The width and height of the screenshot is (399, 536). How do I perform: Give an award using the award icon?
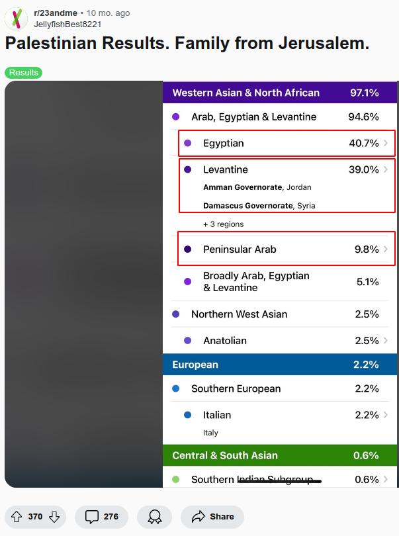pyautogui.click(x=155, y=517)
